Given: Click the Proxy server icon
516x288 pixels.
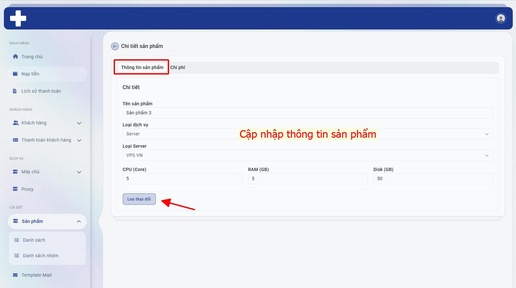Looking at the screenshot, I should click(x=15, y=189).
